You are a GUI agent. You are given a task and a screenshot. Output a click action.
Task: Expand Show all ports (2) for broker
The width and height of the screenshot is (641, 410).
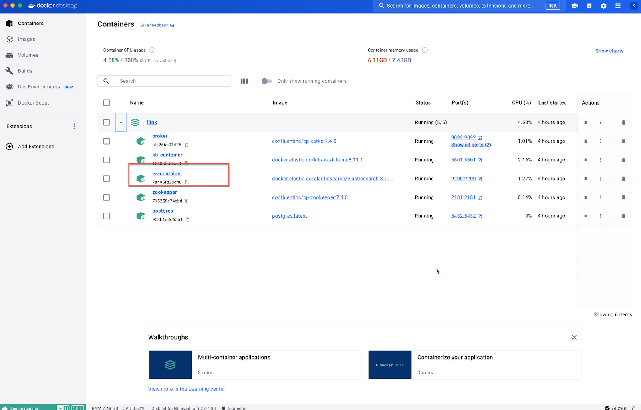point(471,145)
